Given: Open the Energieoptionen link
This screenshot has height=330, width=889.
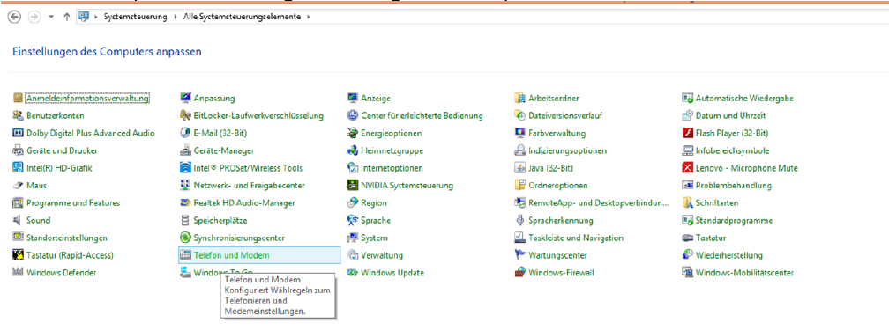Looking at the screenshot, I should 392,133.
